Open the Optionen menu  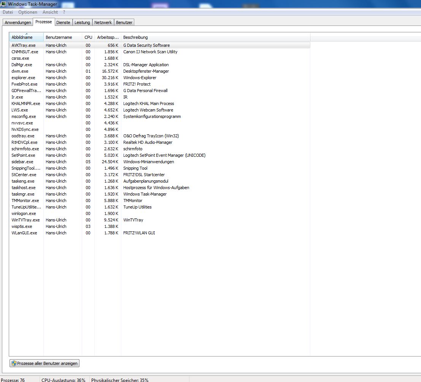coord(28,12)
